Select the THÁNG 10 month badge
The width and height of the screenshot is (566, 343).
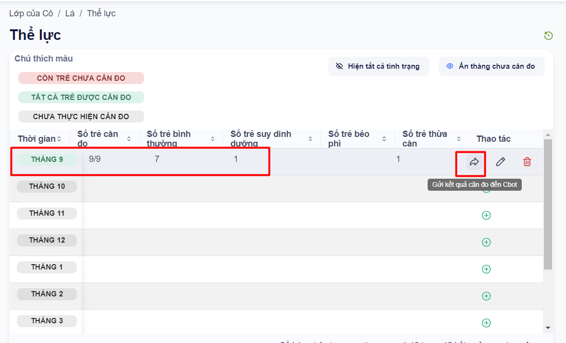pyautogui.click(x=47, y=186)
